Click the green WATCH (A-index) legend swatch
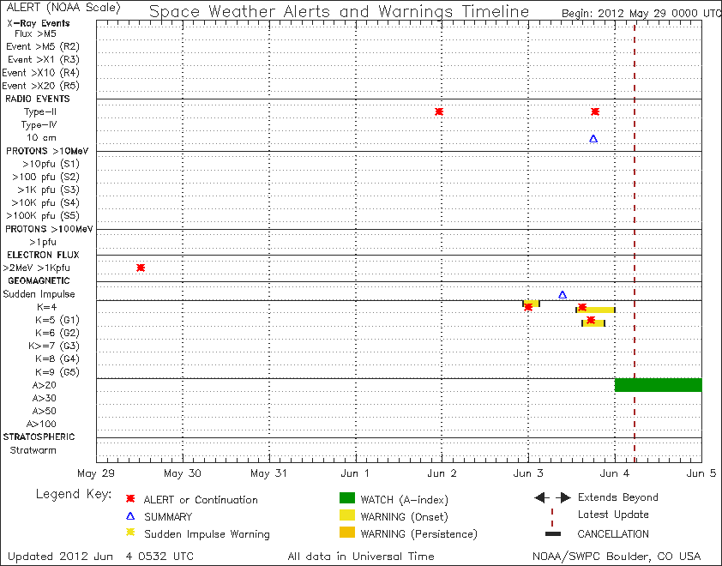Image resolution: width=722 pixels, height=566 pixels. pos(346,499)
